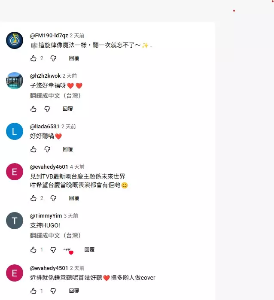
Task: Dislike the @h2h2kwok comment
Action: tap(47, 109)
